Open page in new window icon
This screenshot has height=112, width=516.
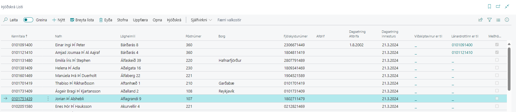pyautogui.click(x=498, y=6)
